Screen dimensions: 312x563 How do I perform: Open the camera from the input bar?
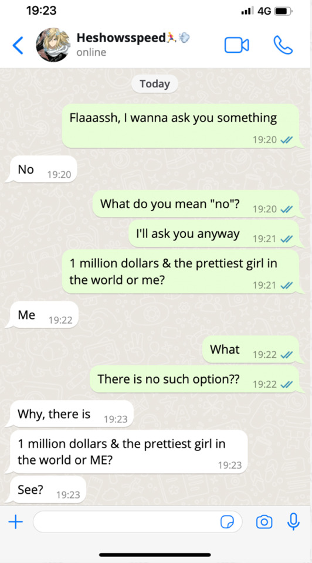pyautogui.click(x=264, y=522)
